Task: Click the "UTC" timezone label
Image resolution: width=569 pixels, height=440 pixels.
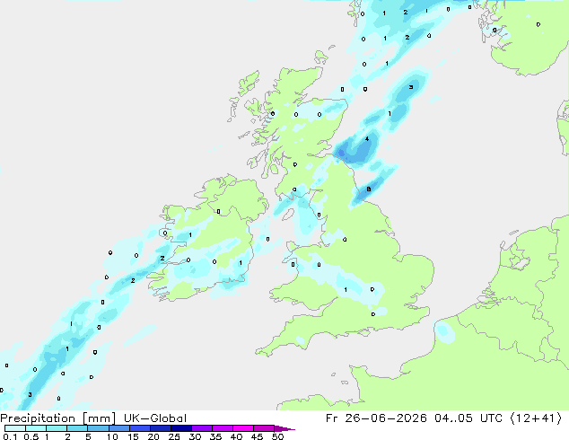Action: coord(491,418)
